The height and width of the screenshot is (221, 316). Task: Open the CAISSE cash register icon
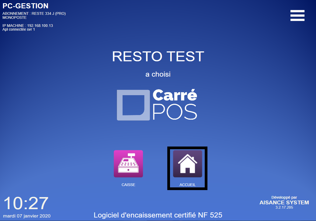click(129, 164)
